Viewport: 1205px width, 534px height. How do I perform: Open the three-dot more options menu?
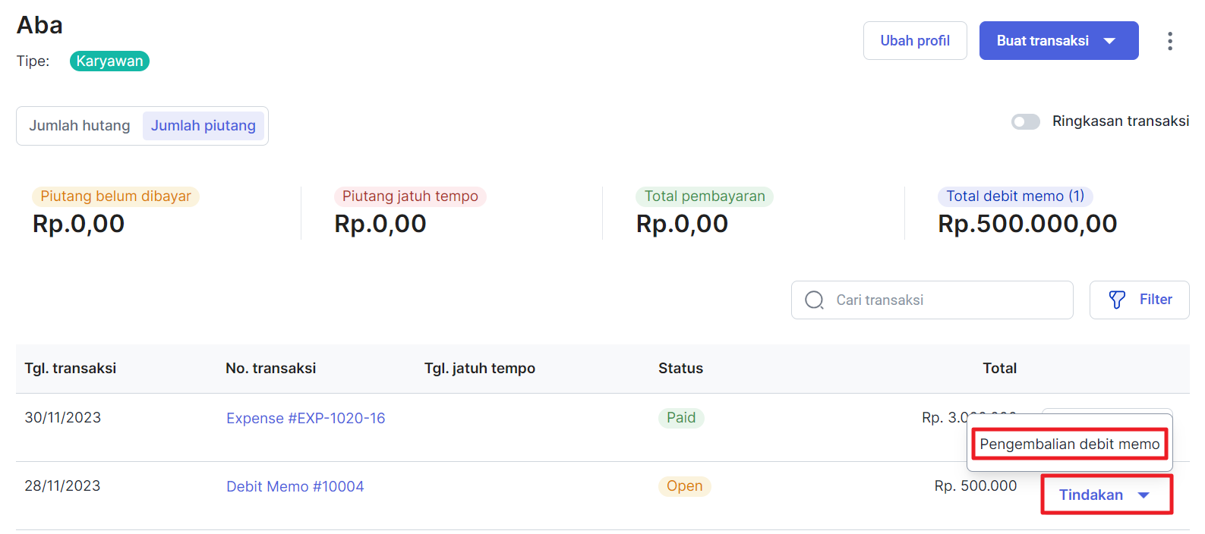[x=1169, y=41]
